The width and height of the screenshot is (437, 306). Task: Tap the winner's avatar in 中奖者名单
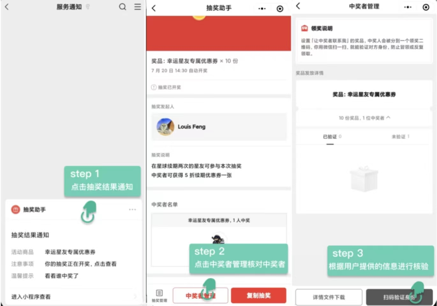click(218, 239)
